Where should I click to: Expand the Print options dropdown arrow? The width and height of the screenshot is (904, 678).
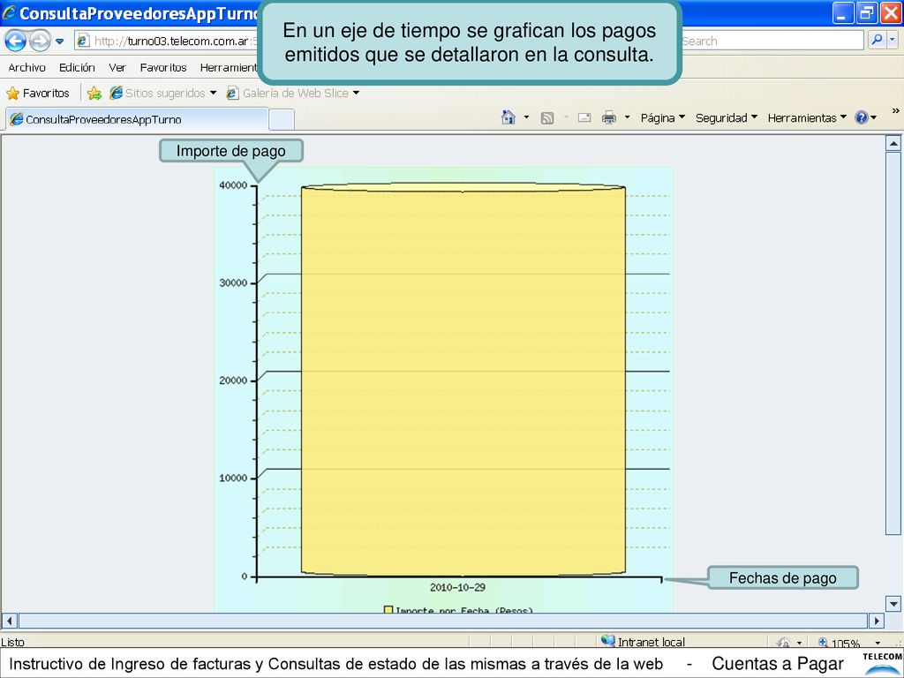(628, 117)
